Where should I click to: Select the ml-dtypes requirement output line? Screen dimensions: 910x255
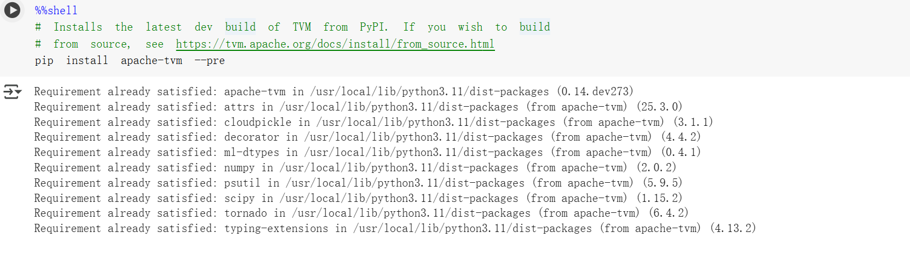pyautogui.click(x=367, y=152)
